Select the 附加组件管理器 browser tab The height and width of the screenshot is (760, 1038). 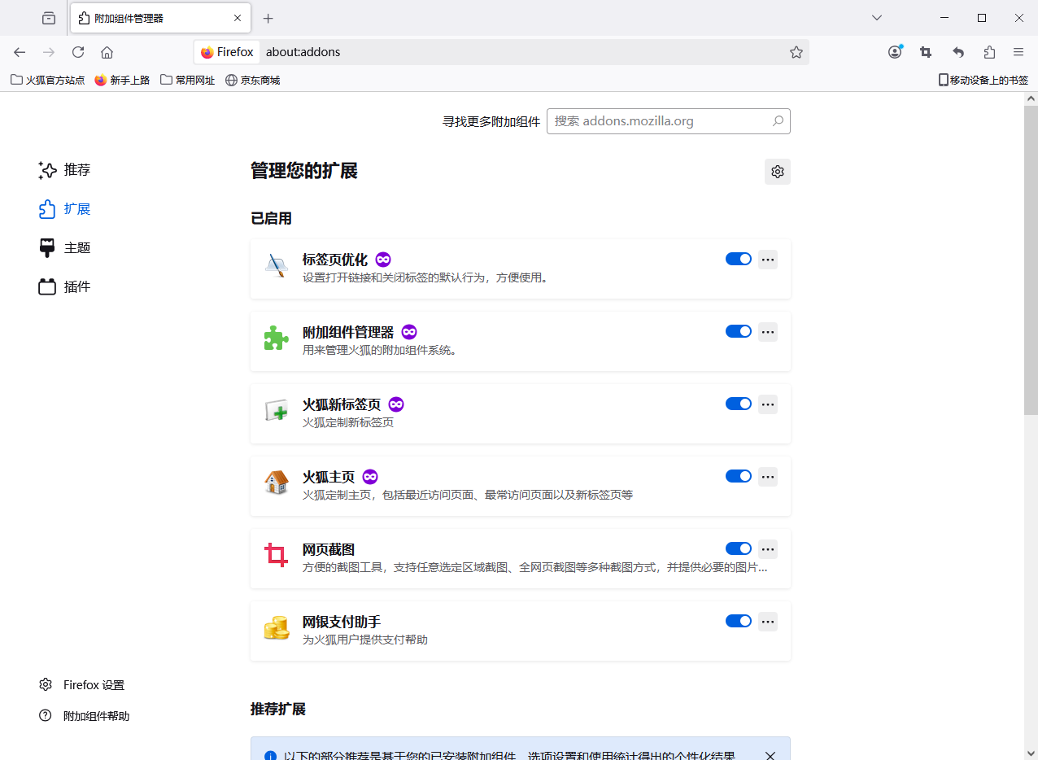tap(160, 18)
